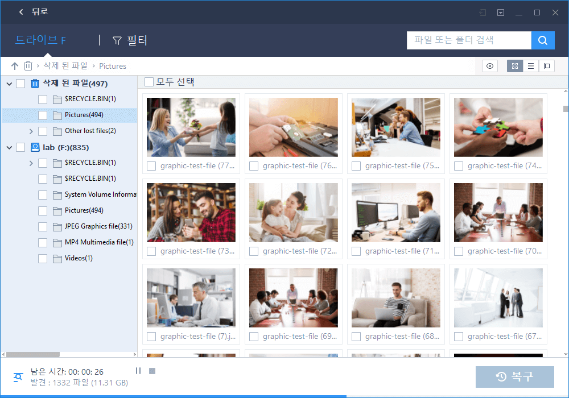Click the recycle bin icon of 삭제 된 파일
569x398 pixels.
pyautogui.click(x=35, y=84)
